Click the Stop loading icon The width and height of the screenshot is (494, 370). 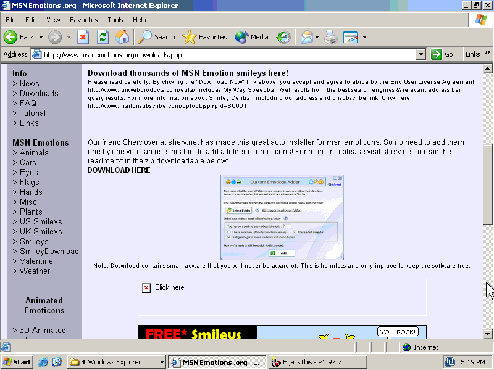click(x=83, y=37)
